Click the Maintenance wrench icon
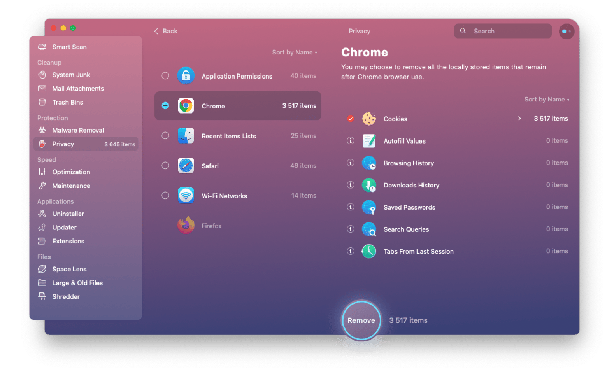The height and width of the screenshot is (371, 607). [42, 185]
